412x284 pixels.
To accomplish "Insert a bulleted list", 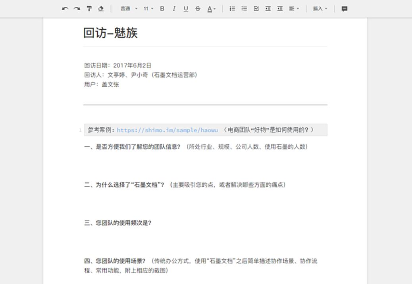I will pos(245,9).
